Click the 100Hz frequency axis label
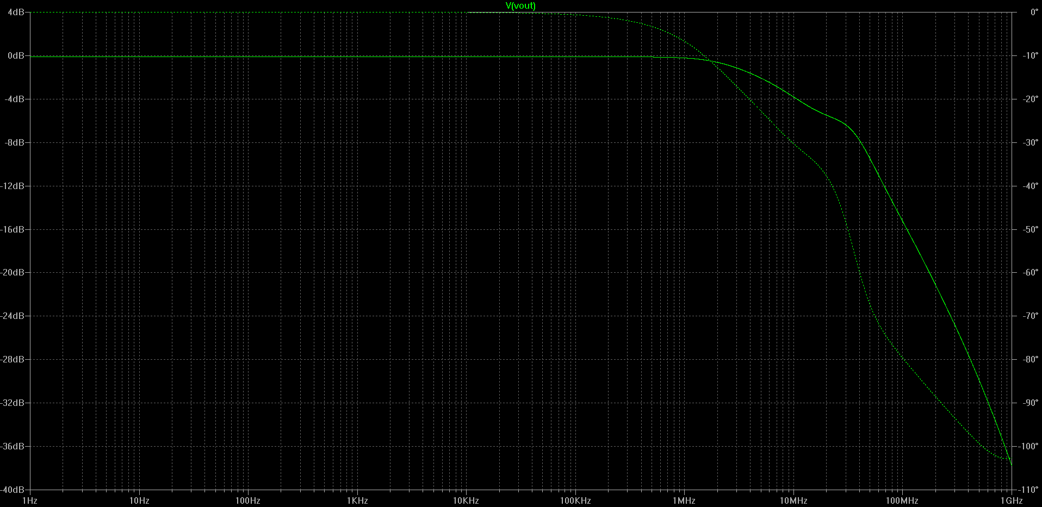Screen dimensions: 1042x507 [x=248, y=500]
